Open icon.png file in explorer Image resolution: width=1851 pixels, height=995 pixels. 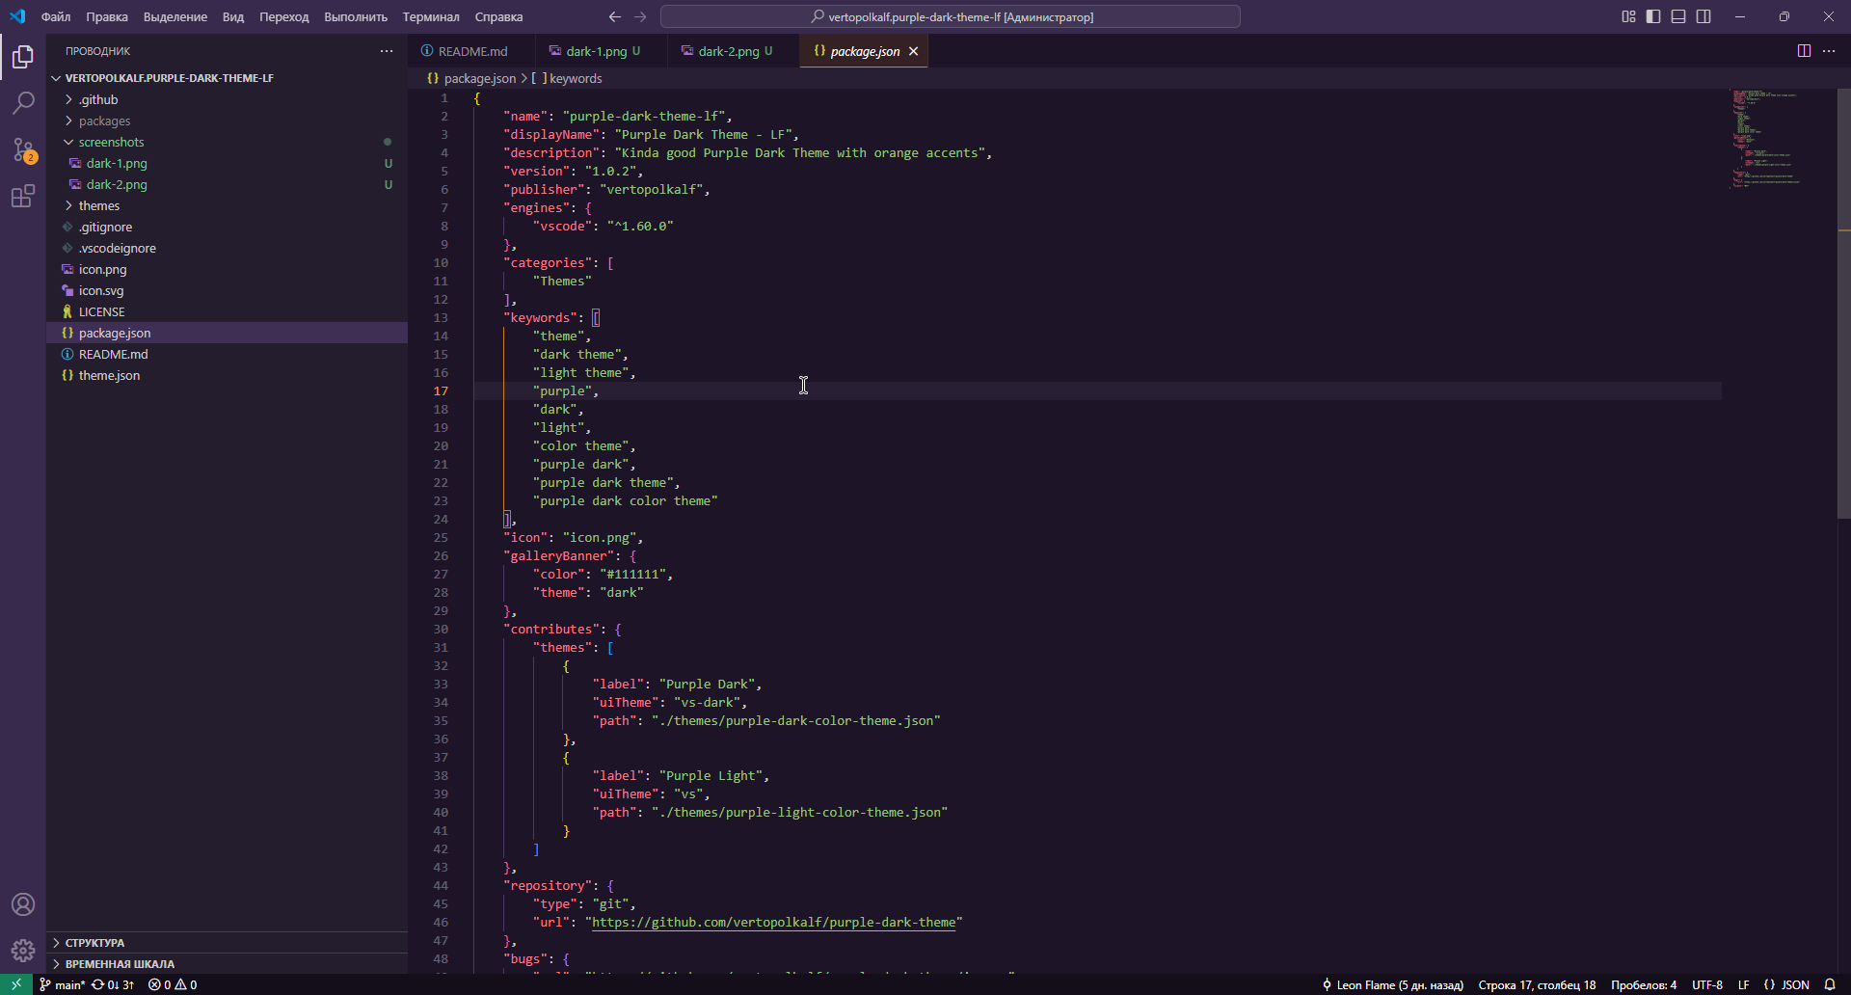click(x=228, y=269)
